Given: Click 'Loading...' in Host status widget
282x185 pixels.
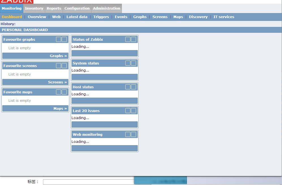Looking at the screenshot, I should [x=80, y=94].
